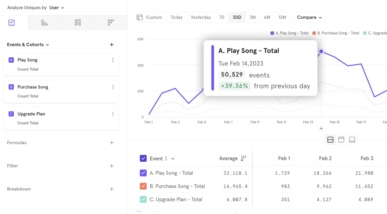Click the 18,366 Feb 2 cell
The image size is (387, 214).
pos(322,173)
